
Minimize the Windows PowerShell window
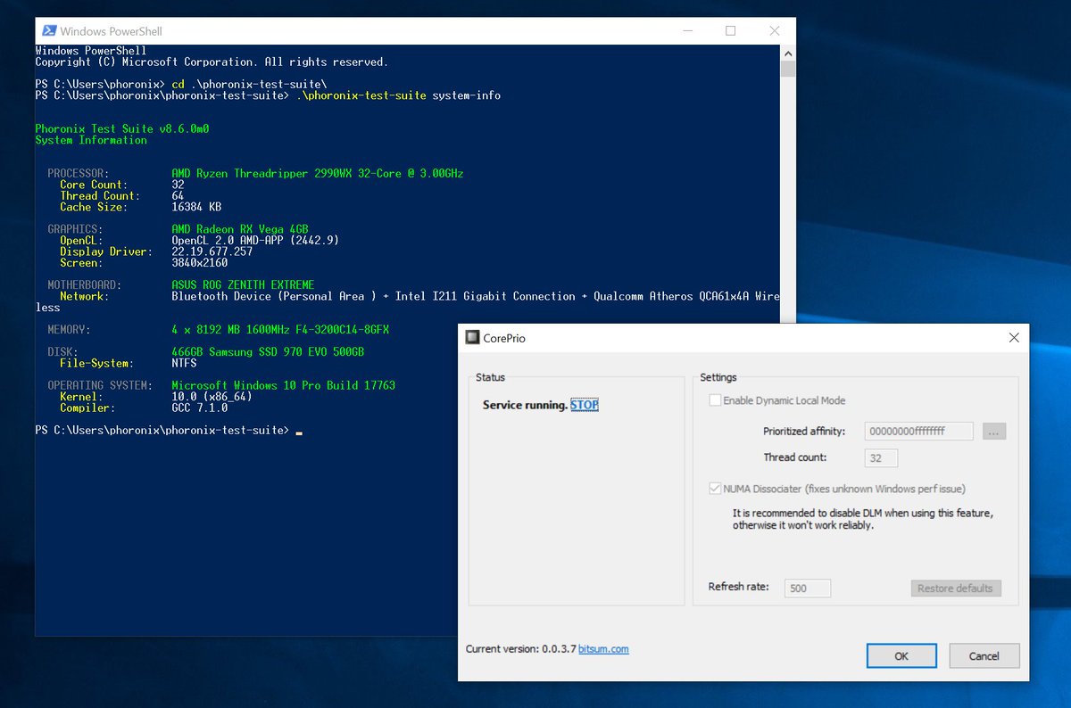689,31
